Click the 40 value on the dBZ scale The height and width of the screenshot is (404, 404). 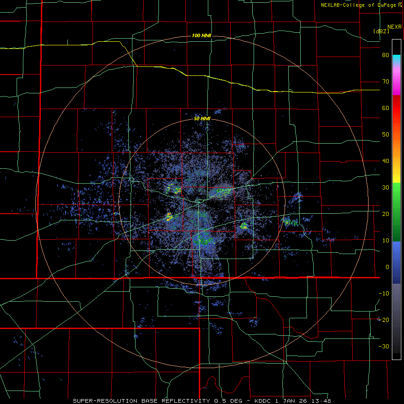click(x=386, y=161)
